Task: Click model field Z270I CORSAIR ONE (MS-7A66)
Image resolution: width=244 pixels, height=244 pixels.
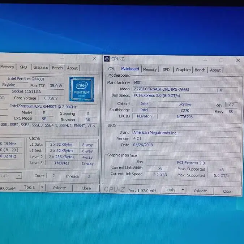Action: (166, 90)
